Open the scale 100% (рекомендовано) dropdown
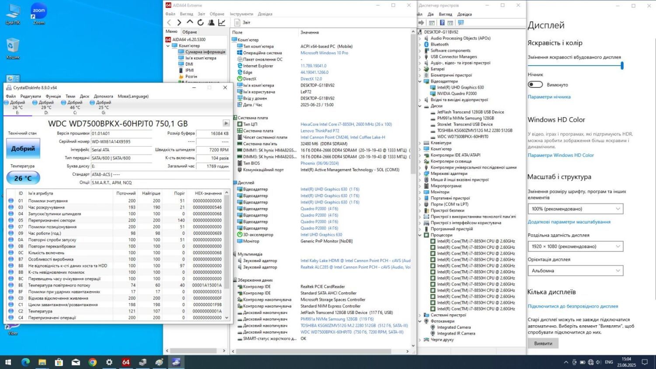The image size is (656, 369). click(x=575, y=209)
